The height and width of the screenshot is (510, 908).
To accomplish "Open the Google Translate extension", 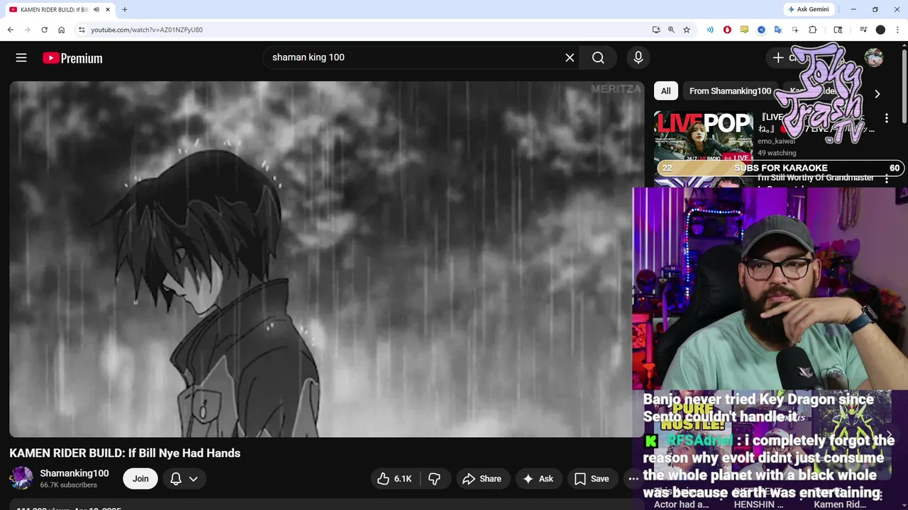I will pyautogui.click(x=778, y=30).
